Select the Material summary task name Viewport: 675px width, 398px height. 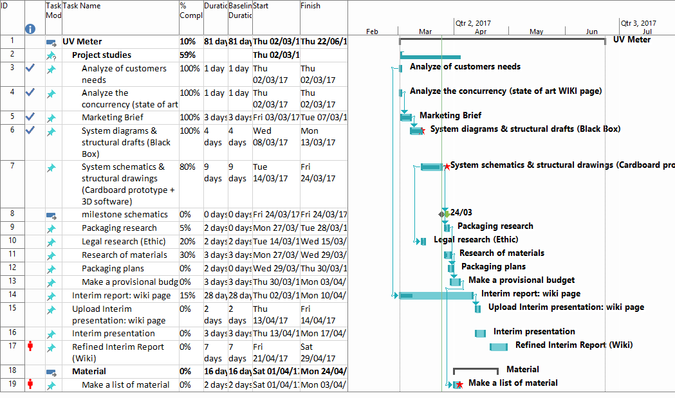(89, 371)
